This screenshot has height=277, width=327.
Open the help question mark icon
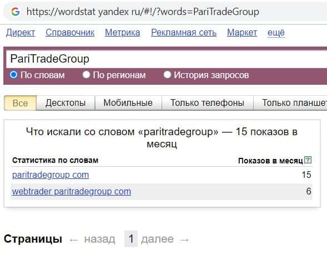(x=308, y=160)
